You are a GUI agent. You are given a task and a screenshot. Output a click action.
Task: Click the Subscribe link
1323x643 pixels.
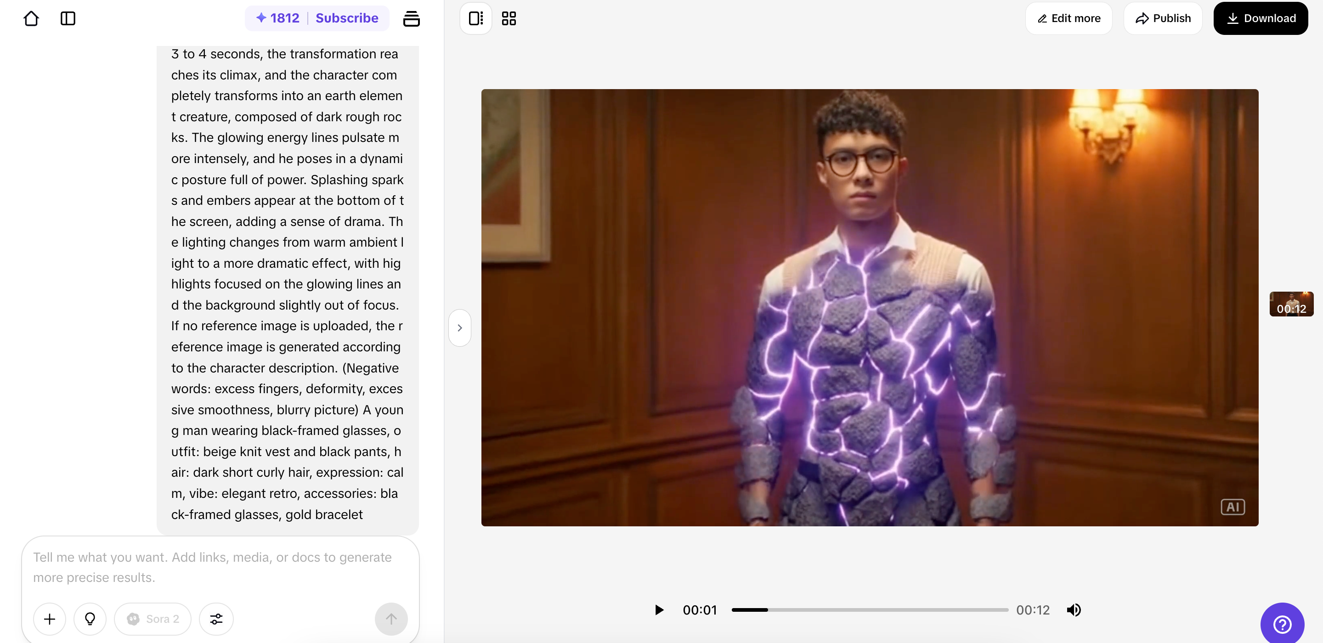pos(347,18)
